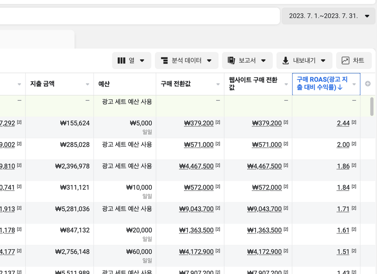Open the date range 2023. 7. 1.~2023. 7. 31. picker
The width and height of the screenshot is (377, 274).
pos(329,16)
